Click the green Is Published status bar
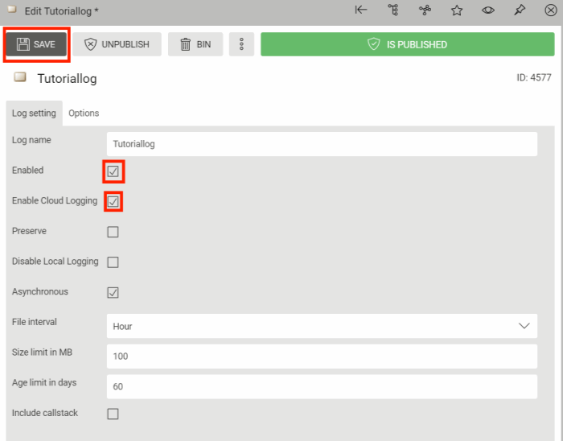 [407, 44]
